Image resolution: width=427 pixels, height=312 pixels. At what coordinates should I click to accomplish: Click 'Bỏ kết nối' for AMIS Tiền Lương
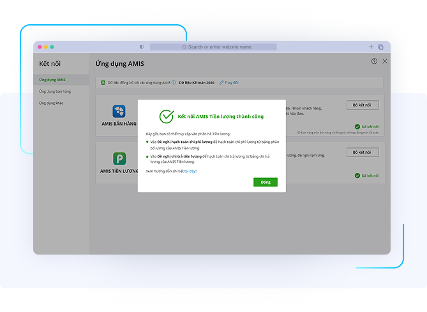[x=364, y=152]
